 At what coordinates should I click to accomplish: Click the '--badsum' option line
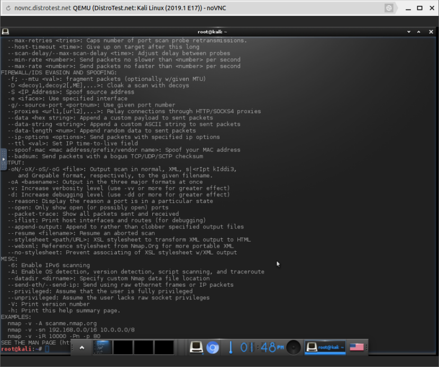(105, 156)
